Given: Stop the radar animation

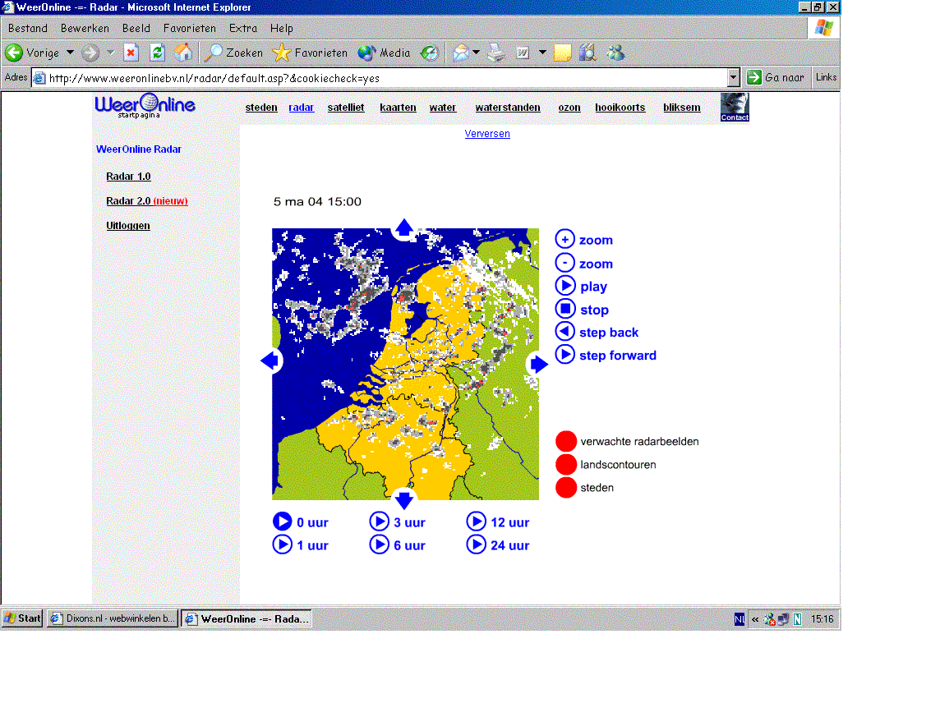Looking at the screenshot, I should 564,309.
